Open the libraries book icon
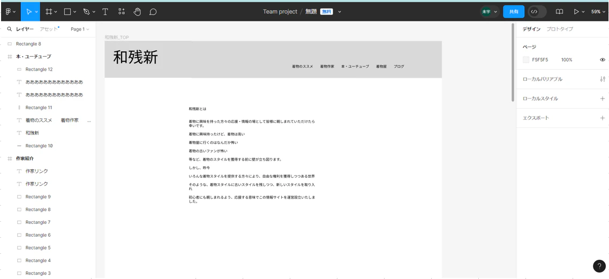The height and width of the screenshot is (279, 609). tap(559, 12)
